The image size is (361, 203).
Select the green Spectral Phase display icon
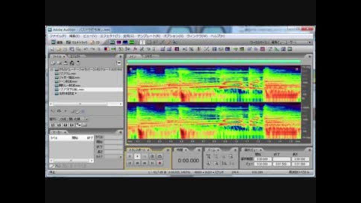click(132, 42)
